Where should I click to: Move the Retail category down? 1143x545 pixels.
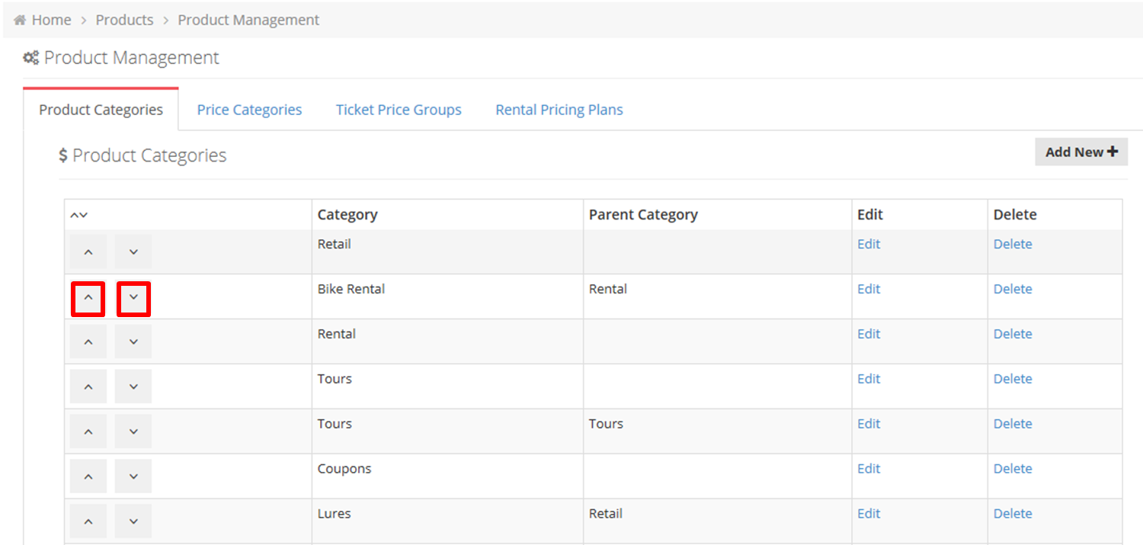[133, 252]
